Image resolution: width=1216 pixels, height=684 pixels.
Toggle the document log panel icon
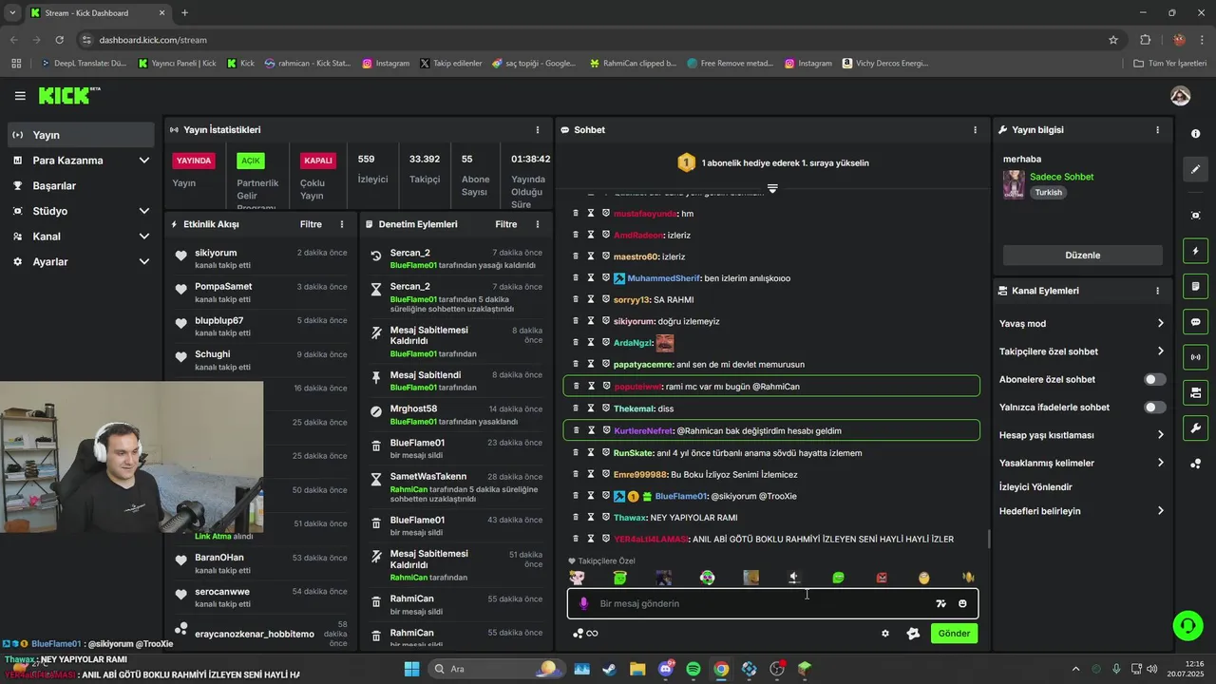[1196, 287]
